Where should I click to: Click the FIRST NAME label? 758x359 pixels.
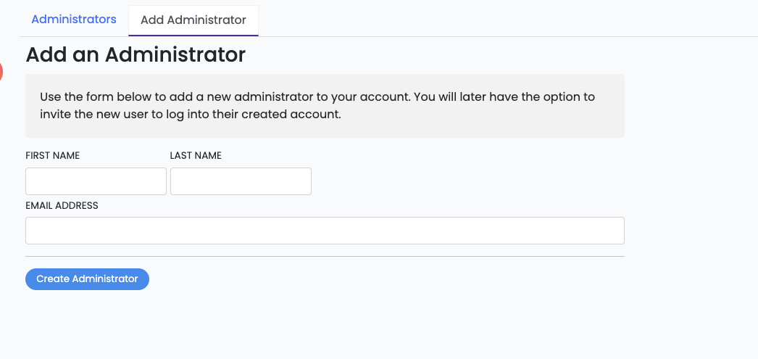point(53,156)
